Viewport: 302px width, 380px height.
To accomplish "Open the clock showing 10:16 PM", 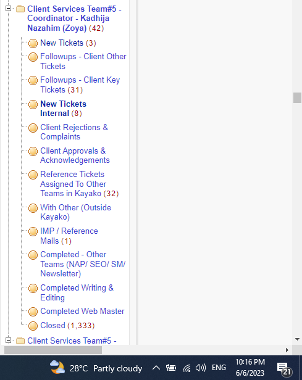I will pos(250,368).
